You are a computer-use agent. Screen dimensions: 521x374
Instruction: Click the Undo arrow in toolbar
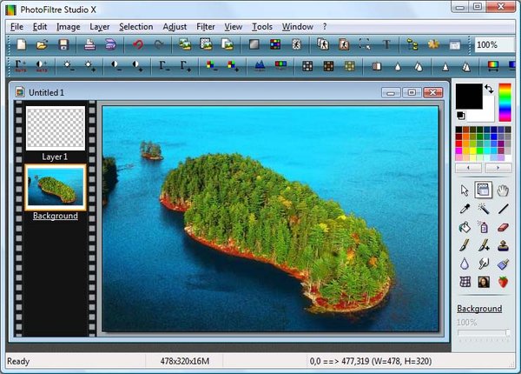[x=138, y=44]
